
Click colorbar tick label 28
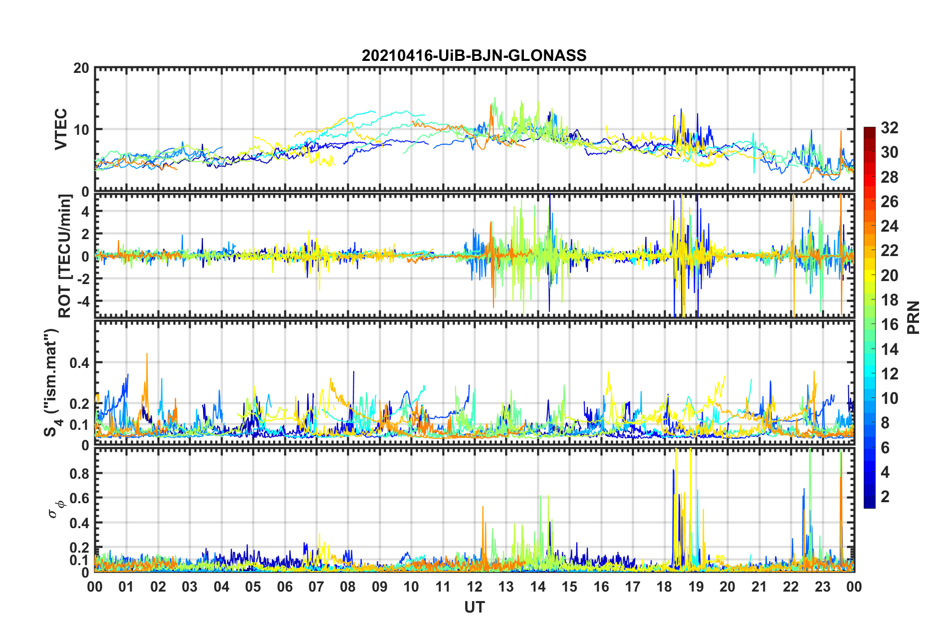[x=889, y=177]
